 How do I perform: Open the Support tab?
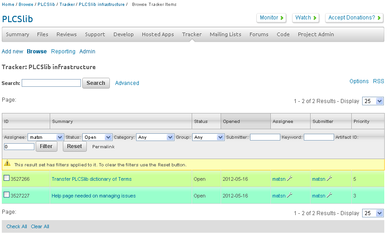[95, 34]
